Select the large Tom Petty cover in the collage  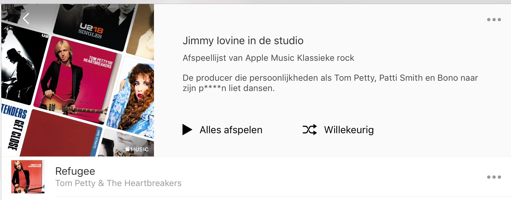78,80
